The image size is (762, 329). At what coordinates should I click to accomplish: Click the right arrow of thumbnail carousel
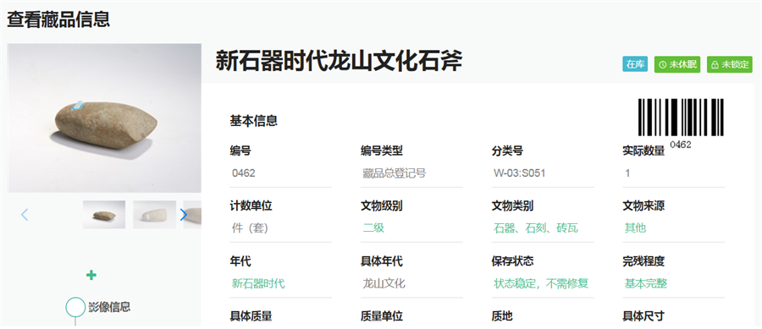pyautogui.click(x=183, y=215)
